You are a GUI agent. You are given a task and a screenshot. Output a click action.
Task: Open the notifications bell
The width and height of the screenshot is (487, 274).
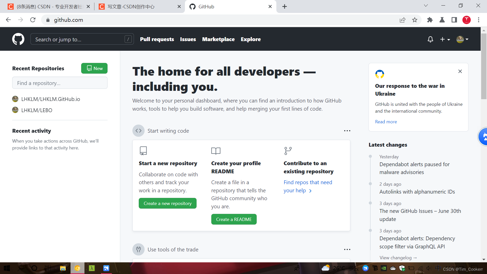pos(430,39)
